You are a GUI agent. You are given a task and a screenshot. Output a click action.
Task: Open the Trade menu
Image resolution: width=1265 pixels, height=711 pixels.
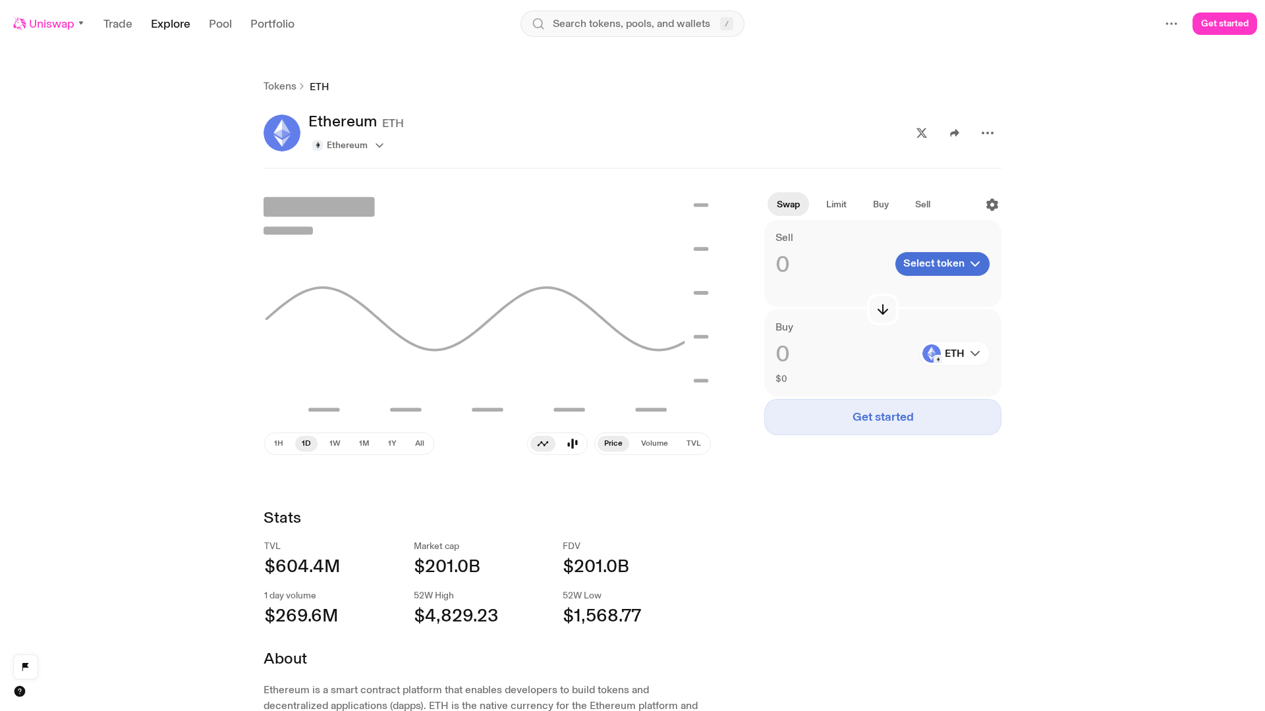[118, 24]
